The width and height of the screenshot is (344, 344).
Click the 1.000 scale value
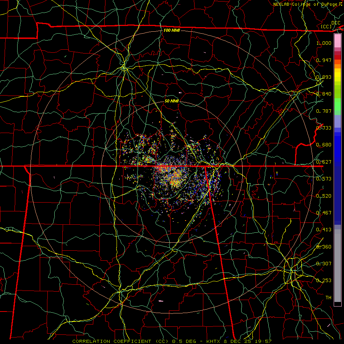click(x=324, y=43)
